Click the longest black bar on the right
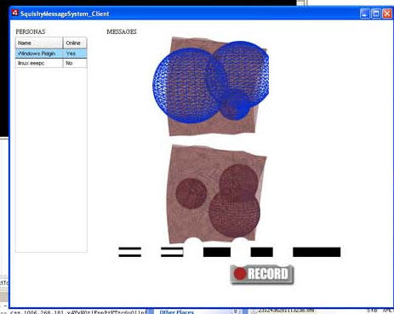The width and height of the screenshot is (394, 314). pyautogui.click(x=317, y=252)
